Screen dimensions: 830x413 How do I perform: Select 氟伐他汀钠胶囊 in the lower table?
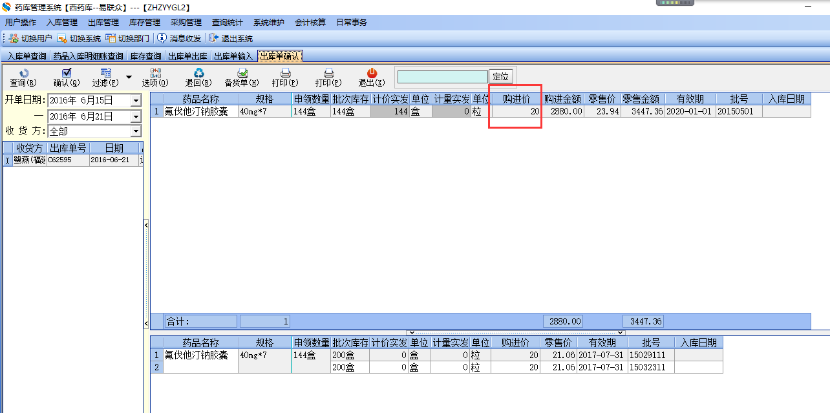200,355
